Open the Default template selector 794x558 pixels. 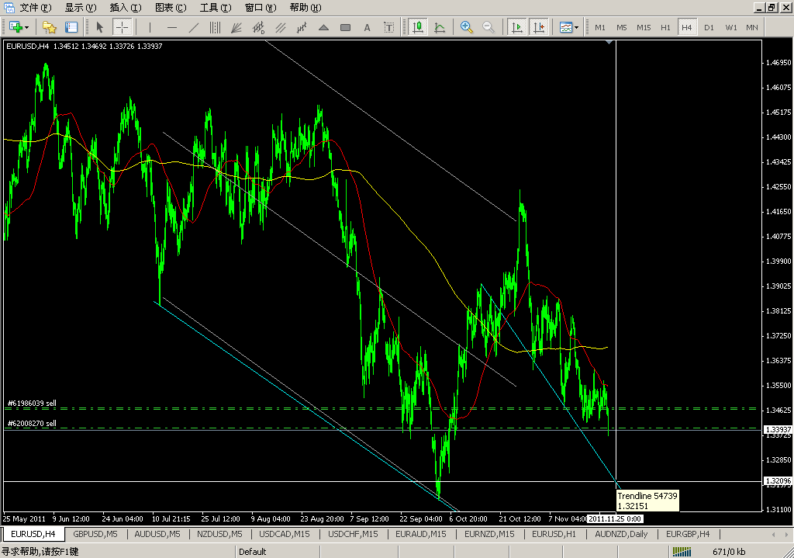[253, 551]
